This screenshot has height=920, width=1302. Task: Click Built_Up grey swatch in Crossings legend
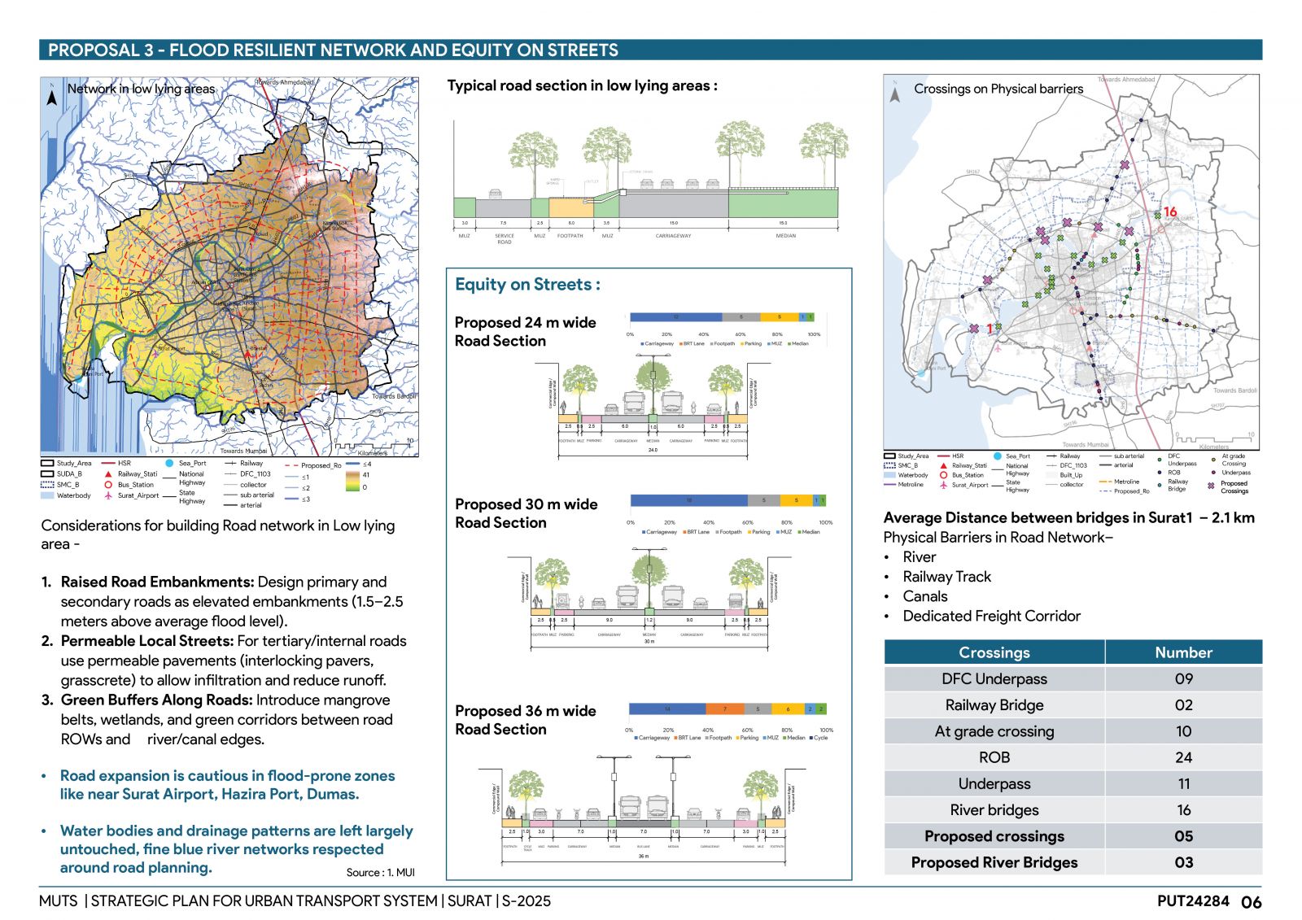(1051, 475)
